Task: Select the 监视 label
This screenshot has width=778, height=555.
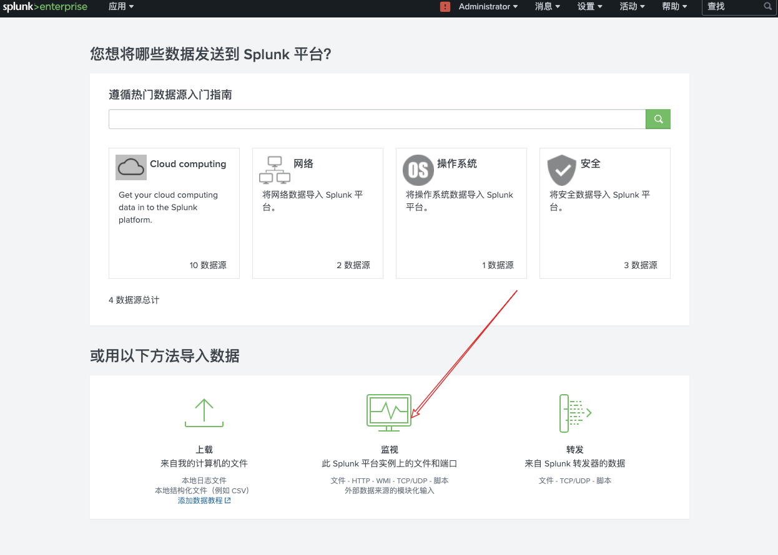Action: [x=390, y=449]
